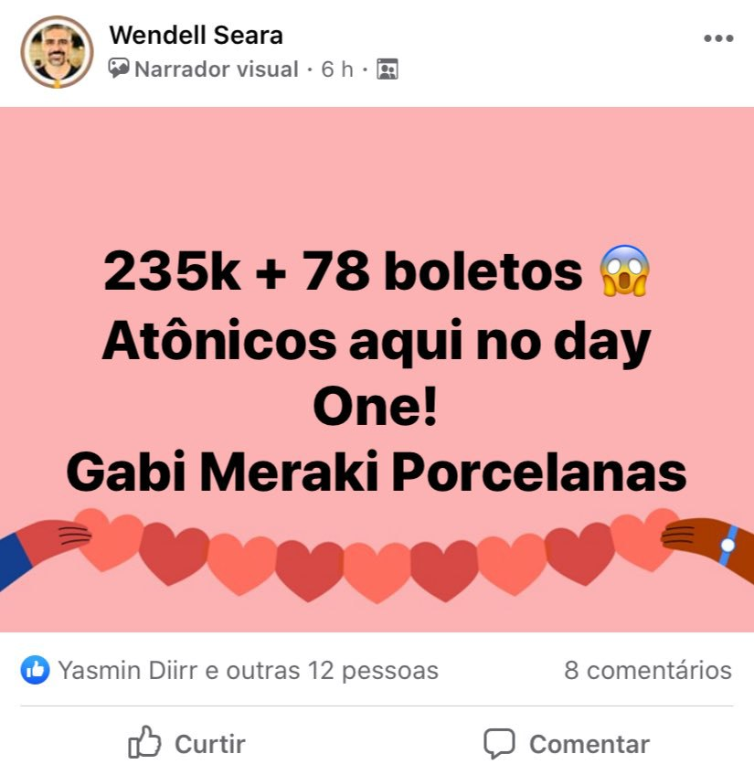Open the three-dot post options menu
The image size is (754, 775).
[718, 38]
